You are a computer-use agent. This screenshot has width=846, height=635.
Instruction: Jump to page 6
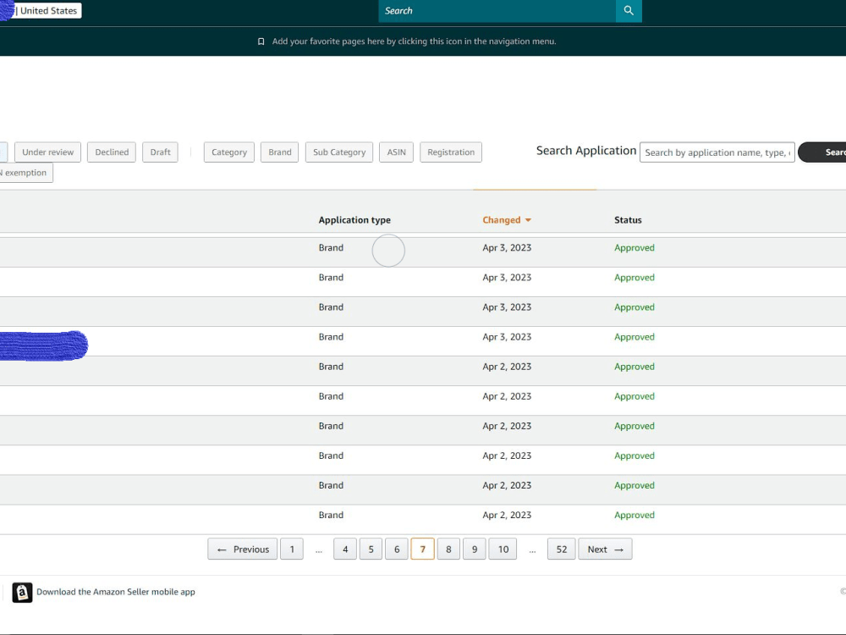(397, 549)
